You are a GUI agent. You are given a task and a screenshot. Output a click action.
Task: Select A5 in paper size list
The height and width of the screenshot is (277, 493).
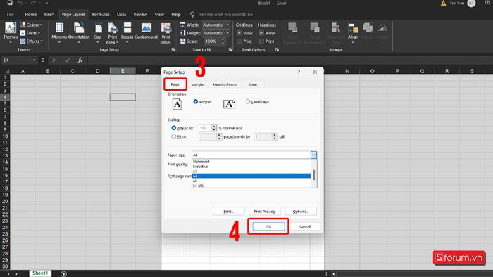(251, 181)
